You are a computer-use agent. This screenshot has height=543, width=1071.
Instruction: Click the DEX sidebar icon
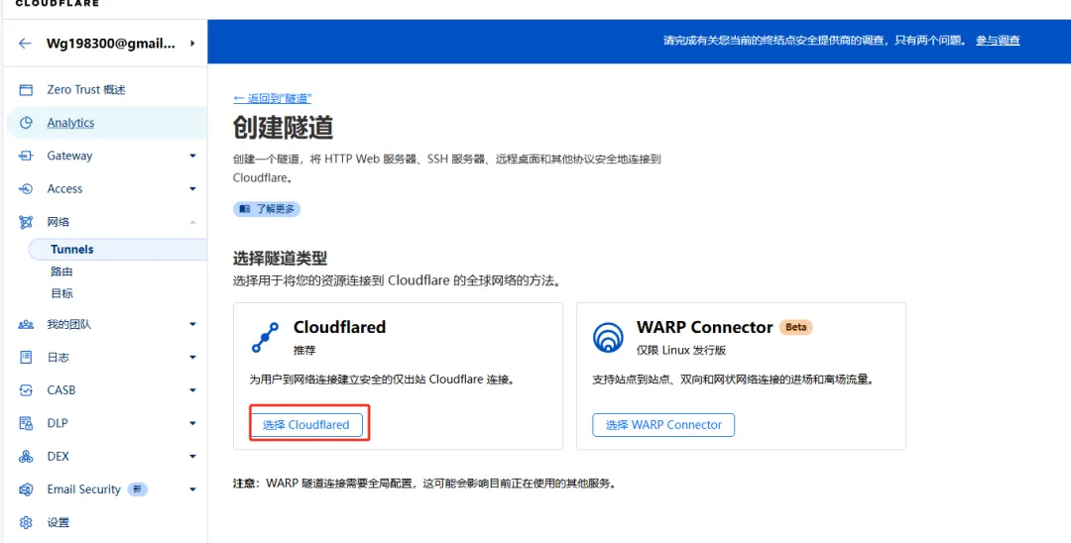click(26, 457)
